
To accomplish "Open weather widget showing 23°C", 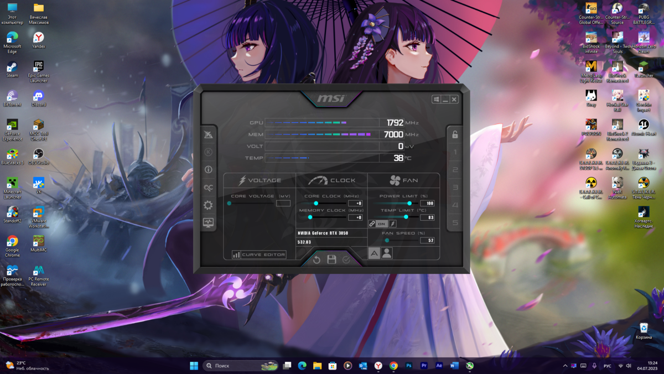I will point(27,366).
